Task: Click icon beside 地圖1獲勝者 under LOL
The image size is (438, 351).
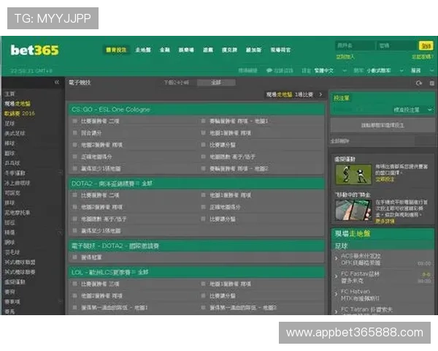Action: point(204,284)
